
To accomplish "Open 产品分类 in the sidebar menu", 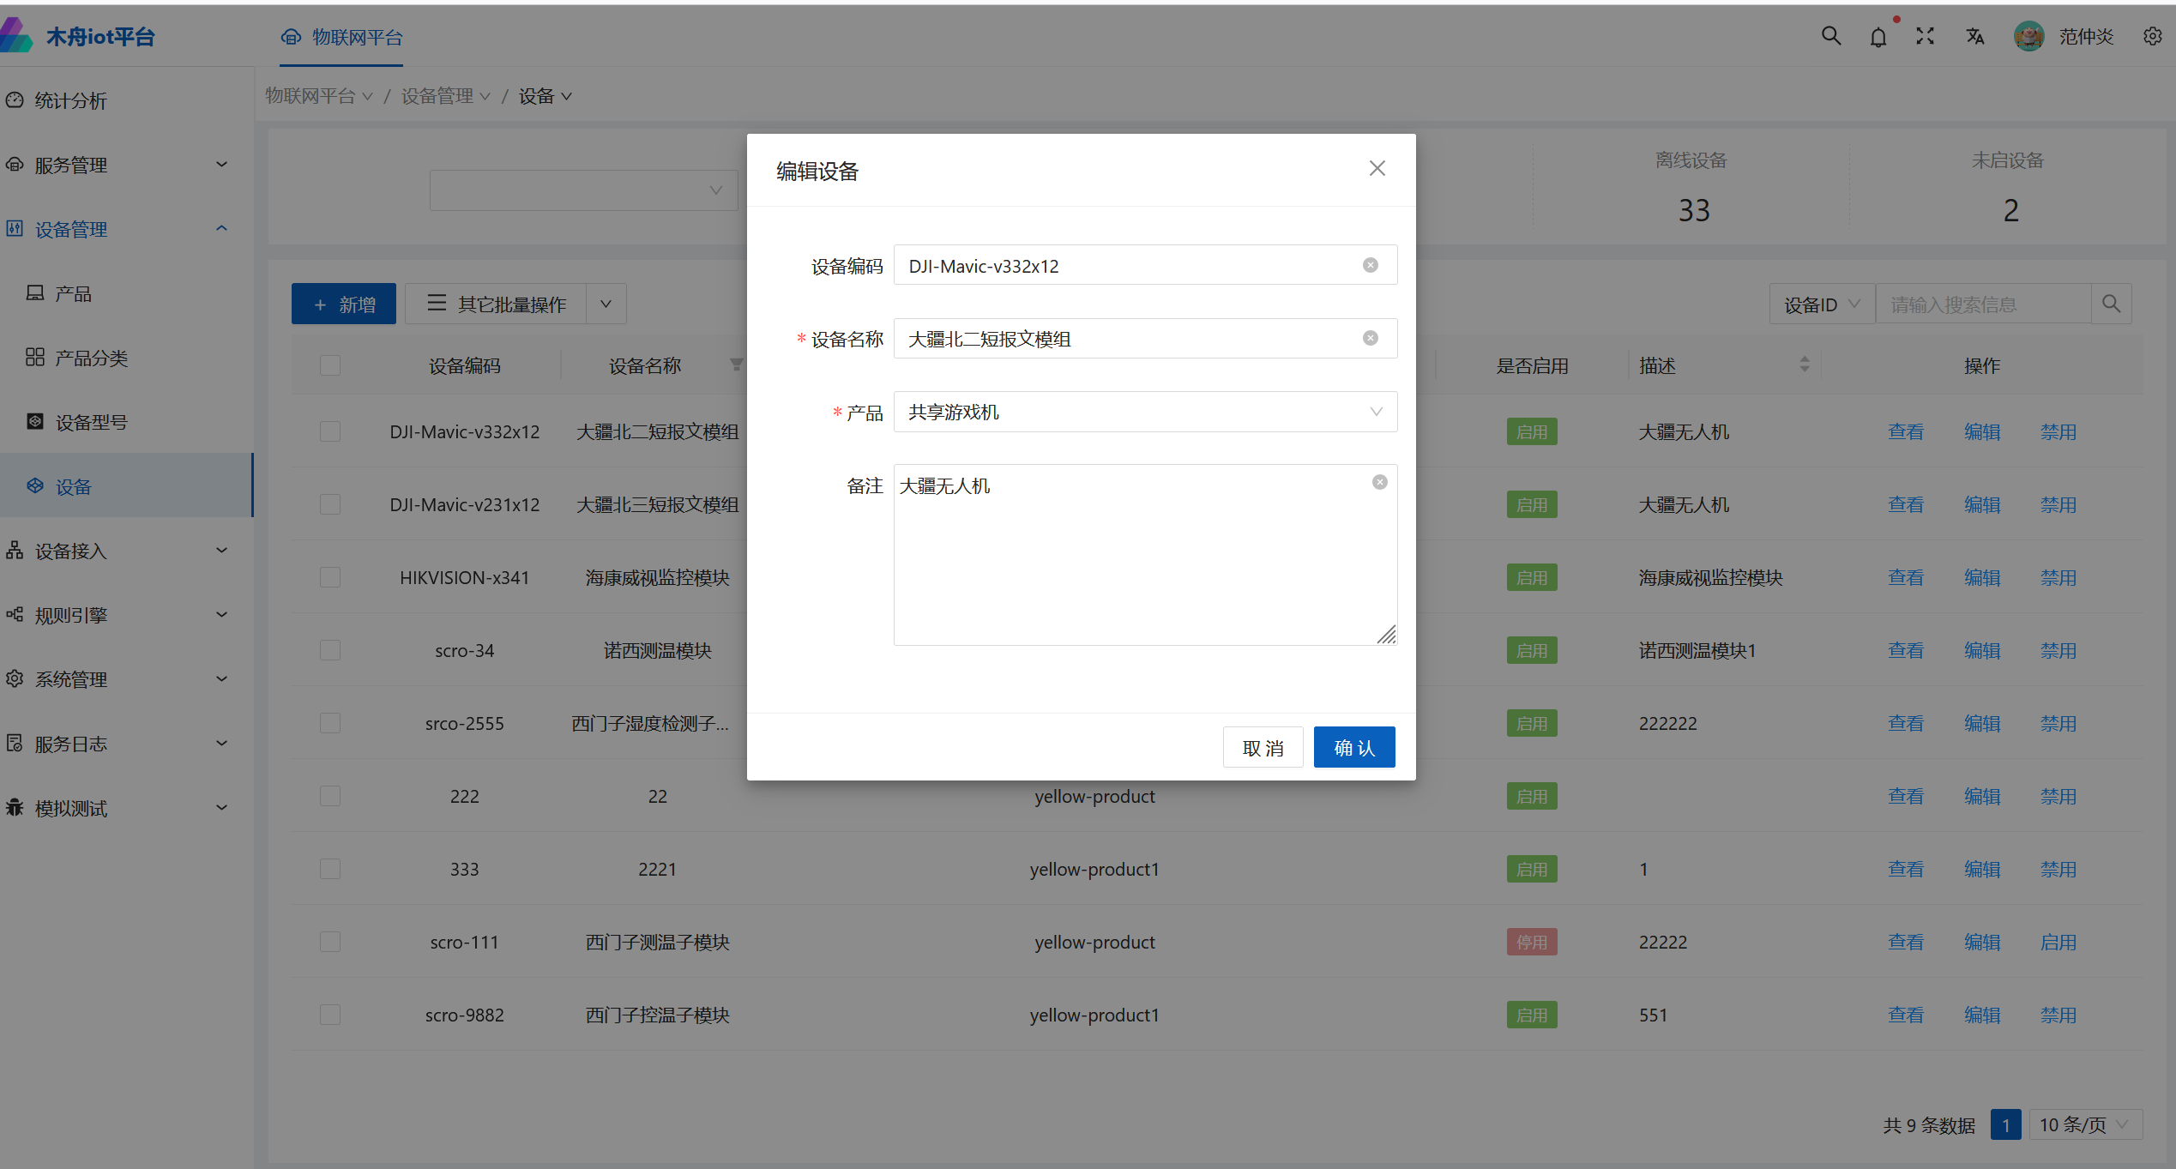I will 91,358.
